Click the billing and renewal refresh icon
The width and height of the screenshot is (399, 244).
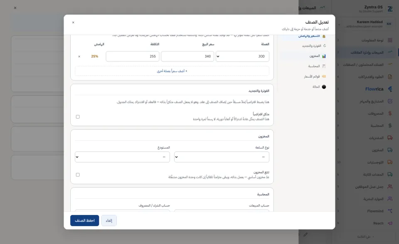(325, 46)
